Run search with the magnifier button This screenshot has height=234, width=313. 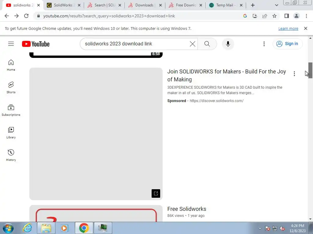click(207, 44)
